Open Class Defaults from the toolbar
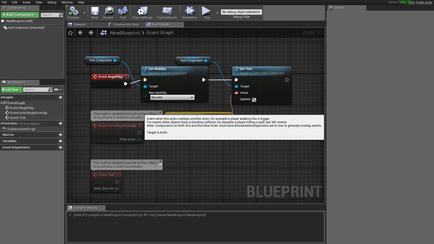Viewport: 434px width, 244px height. pyautogui.click(x=167, y=13)
